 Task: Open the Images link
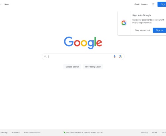144,4
